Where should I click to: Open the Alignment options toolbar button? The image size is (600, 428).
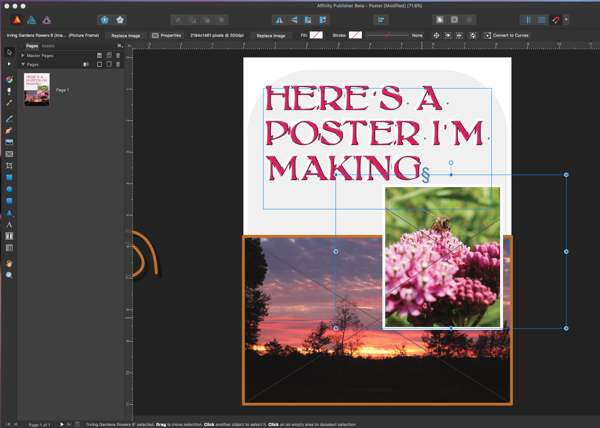click(x=381, y=20)
